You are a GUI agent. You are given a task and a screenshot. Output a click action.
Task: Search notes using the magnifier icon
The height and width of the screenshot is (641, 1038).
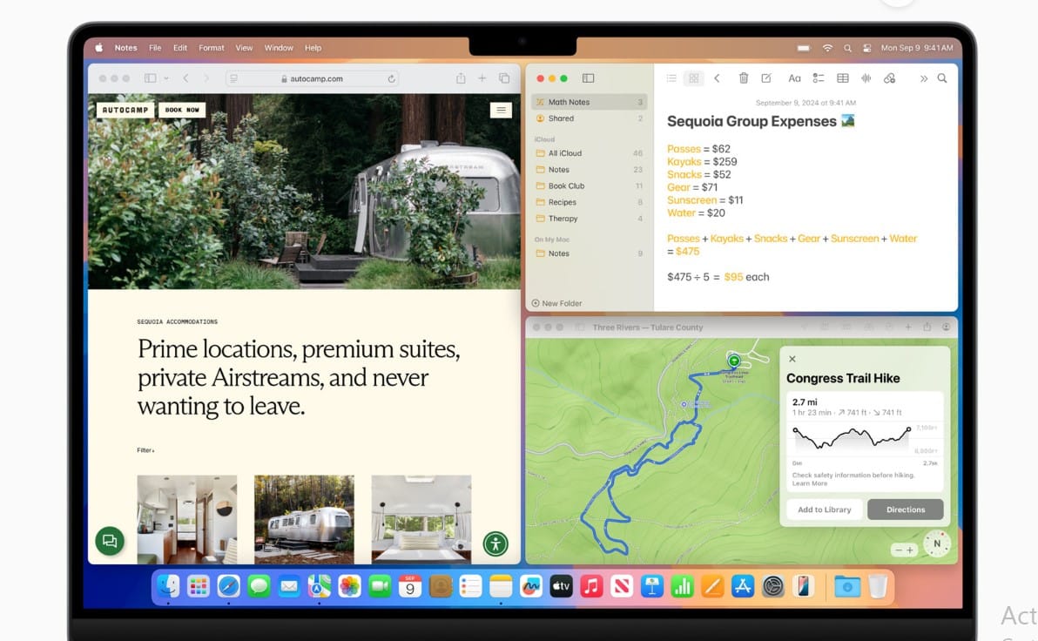(942, 78)
